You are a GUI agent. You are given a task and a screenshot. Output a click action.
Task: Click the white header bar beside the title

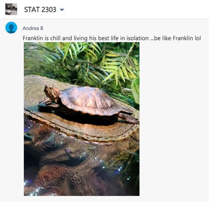[136, 9]
